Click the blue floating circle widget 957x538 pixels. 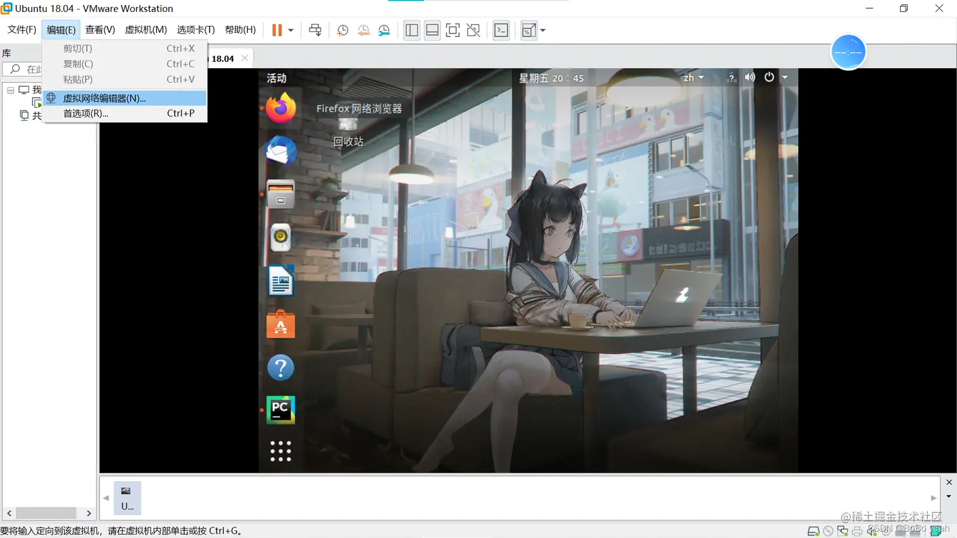[x=848, y=52]
